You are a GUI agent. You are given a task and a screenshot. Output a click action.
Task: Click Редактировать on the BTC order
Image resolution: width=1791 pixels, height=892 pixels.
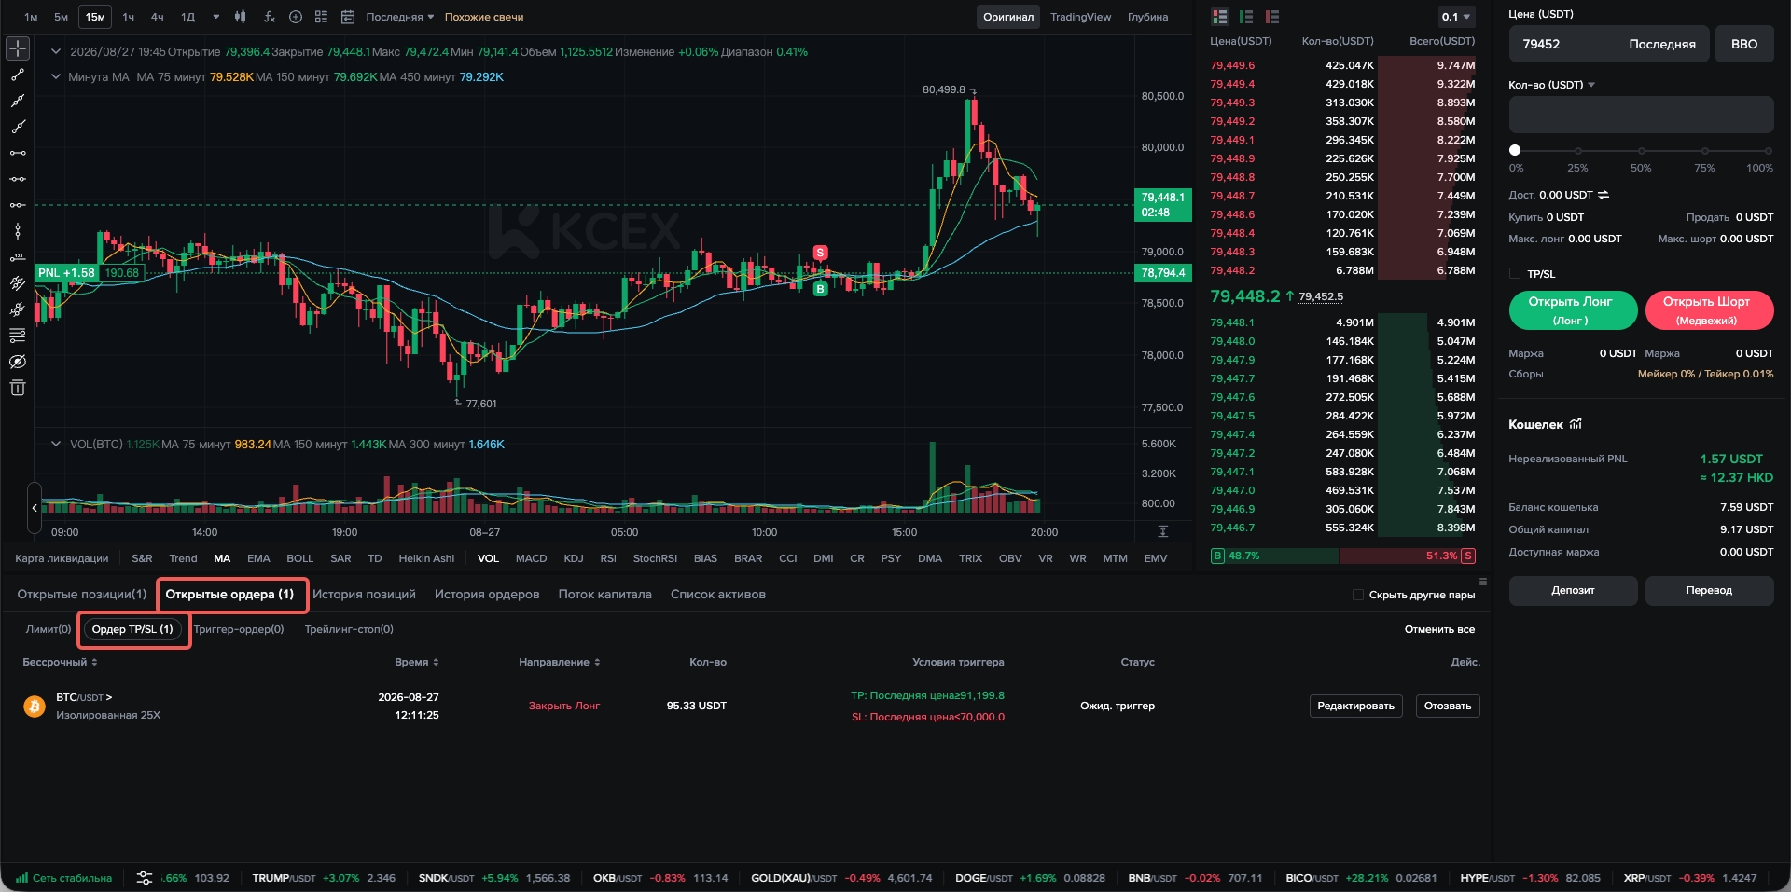[1355, 707]
